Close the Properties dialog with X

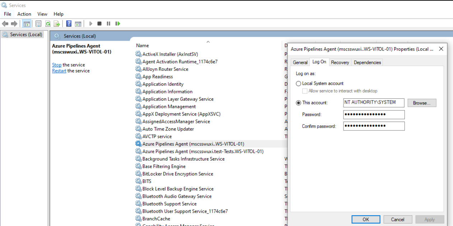(x=441, y=49)
